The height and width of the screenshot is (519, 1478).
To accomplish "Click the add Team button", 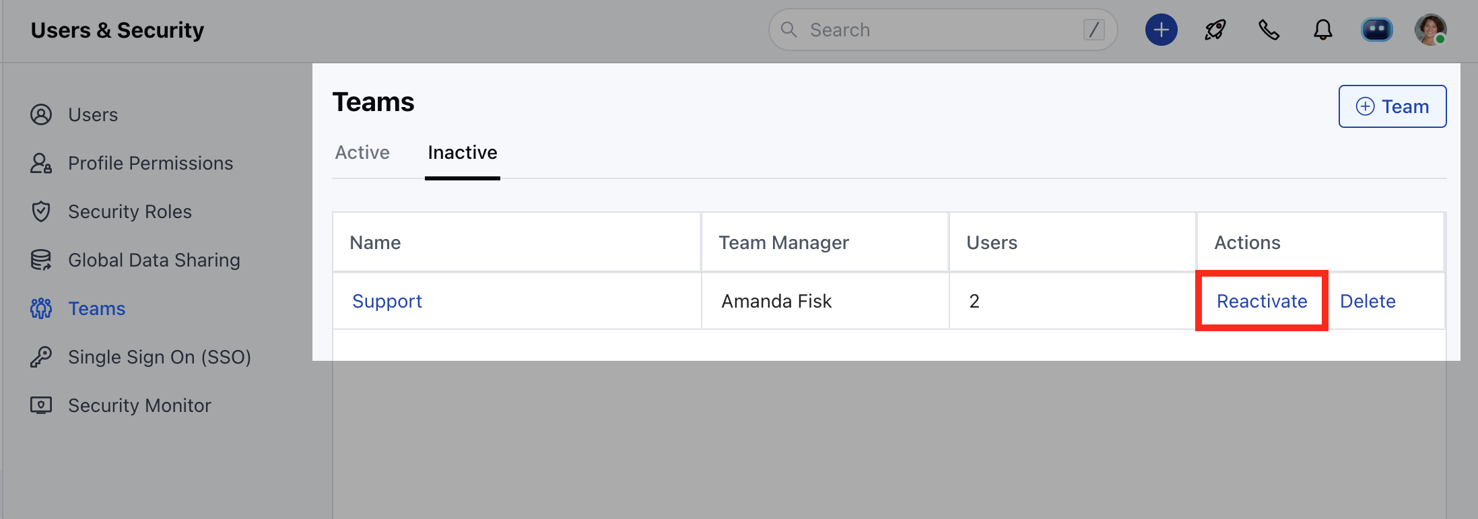I will click(1392, 106).
